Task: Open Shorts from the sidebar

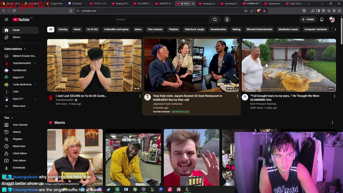Action: [20, 37]
